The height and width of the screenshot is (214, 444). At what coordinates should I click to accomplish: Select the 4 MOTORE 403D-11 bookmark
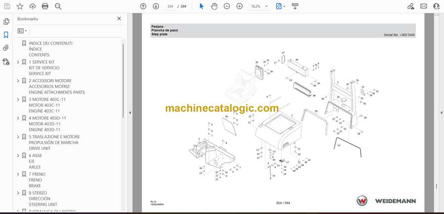point(47,123)
